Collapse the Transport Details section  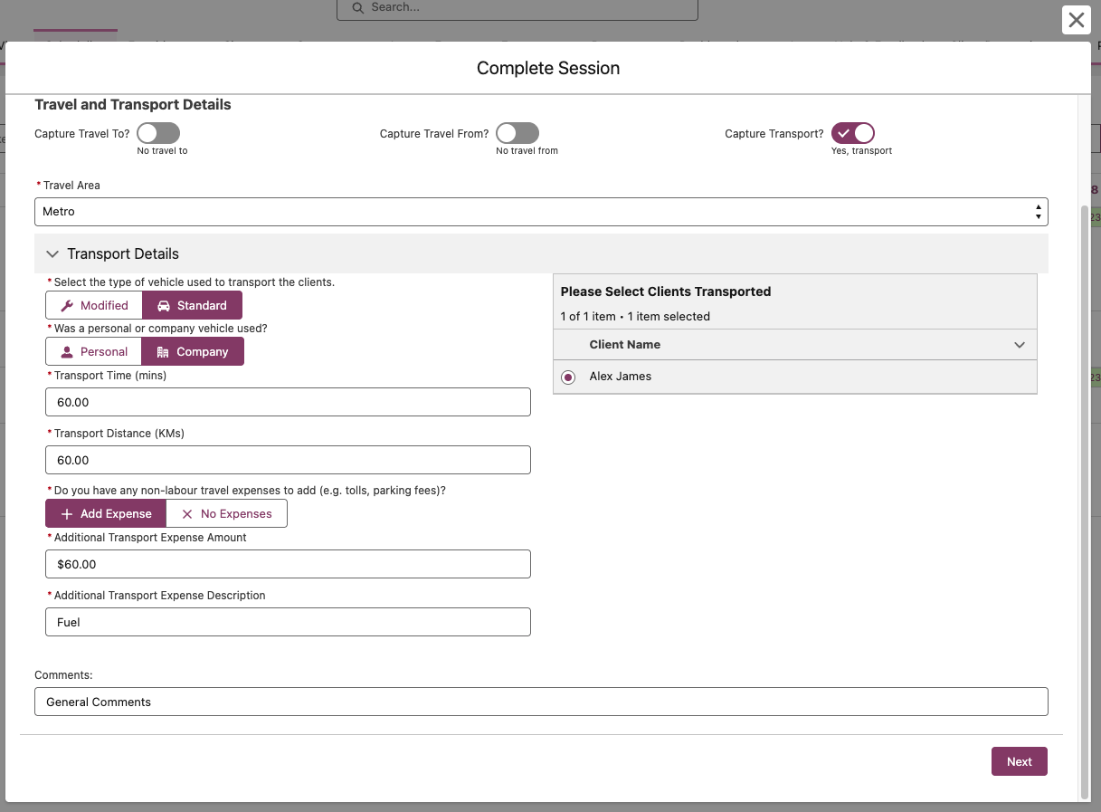[x=52, y=254]
